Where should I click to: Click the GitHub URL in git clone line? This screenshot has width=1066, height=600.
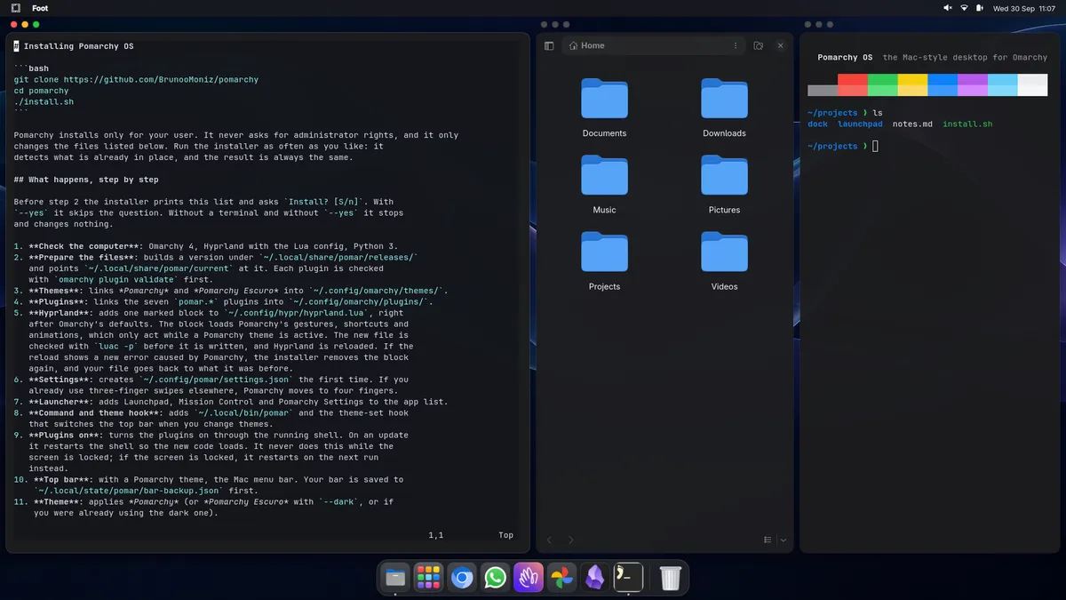161,79
